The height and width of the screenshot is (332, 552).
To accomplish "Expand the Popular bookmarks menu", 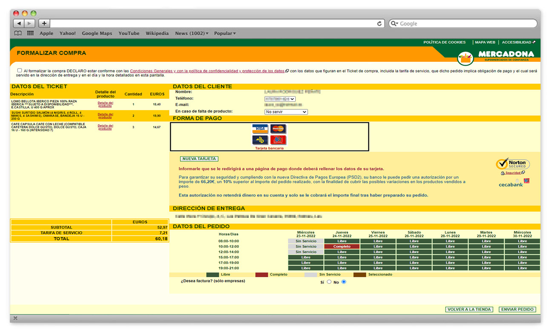I will click(225, 33).
